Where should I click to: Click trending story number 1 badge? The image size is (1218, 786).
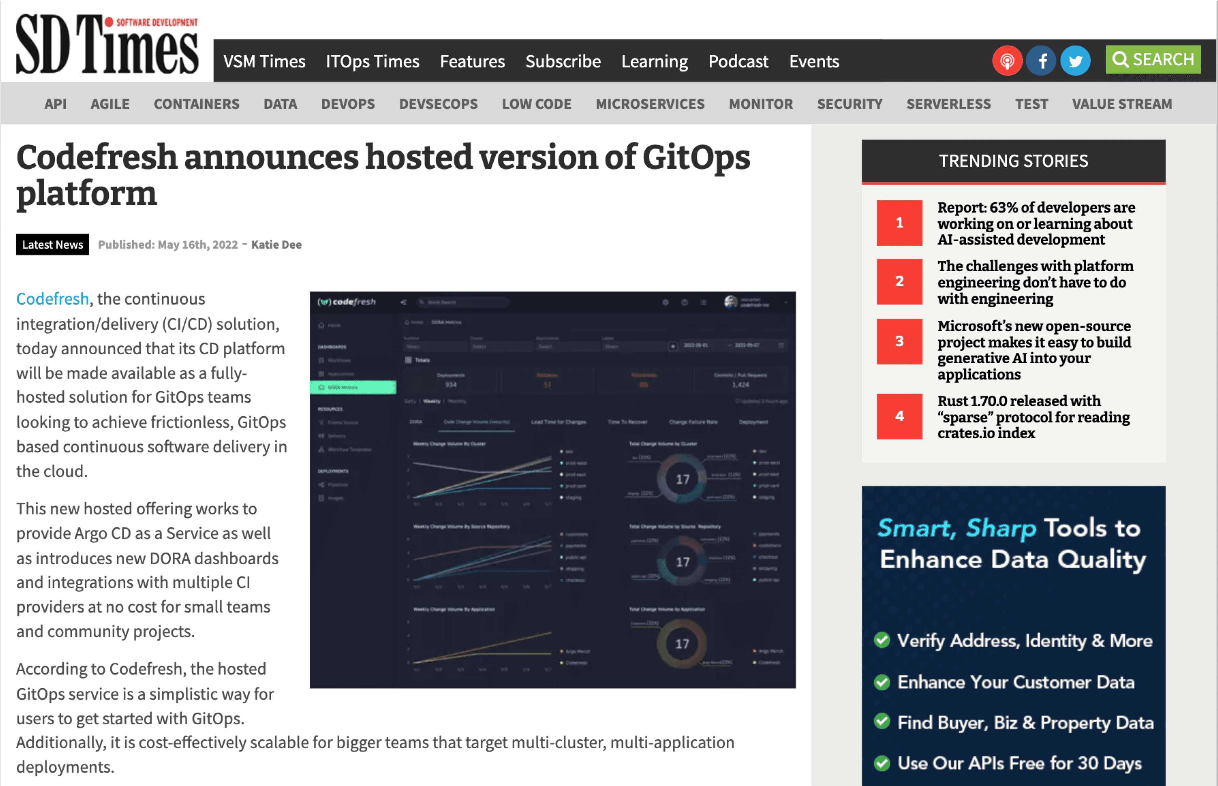[x=899, y=223]
